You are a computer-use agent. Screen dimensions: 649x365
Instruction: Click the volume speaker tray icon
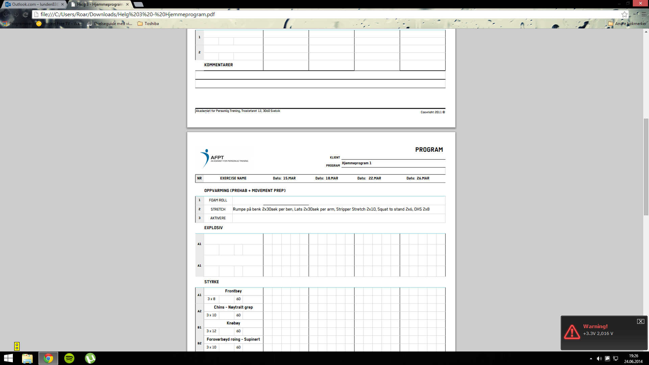tap(599, 359)
